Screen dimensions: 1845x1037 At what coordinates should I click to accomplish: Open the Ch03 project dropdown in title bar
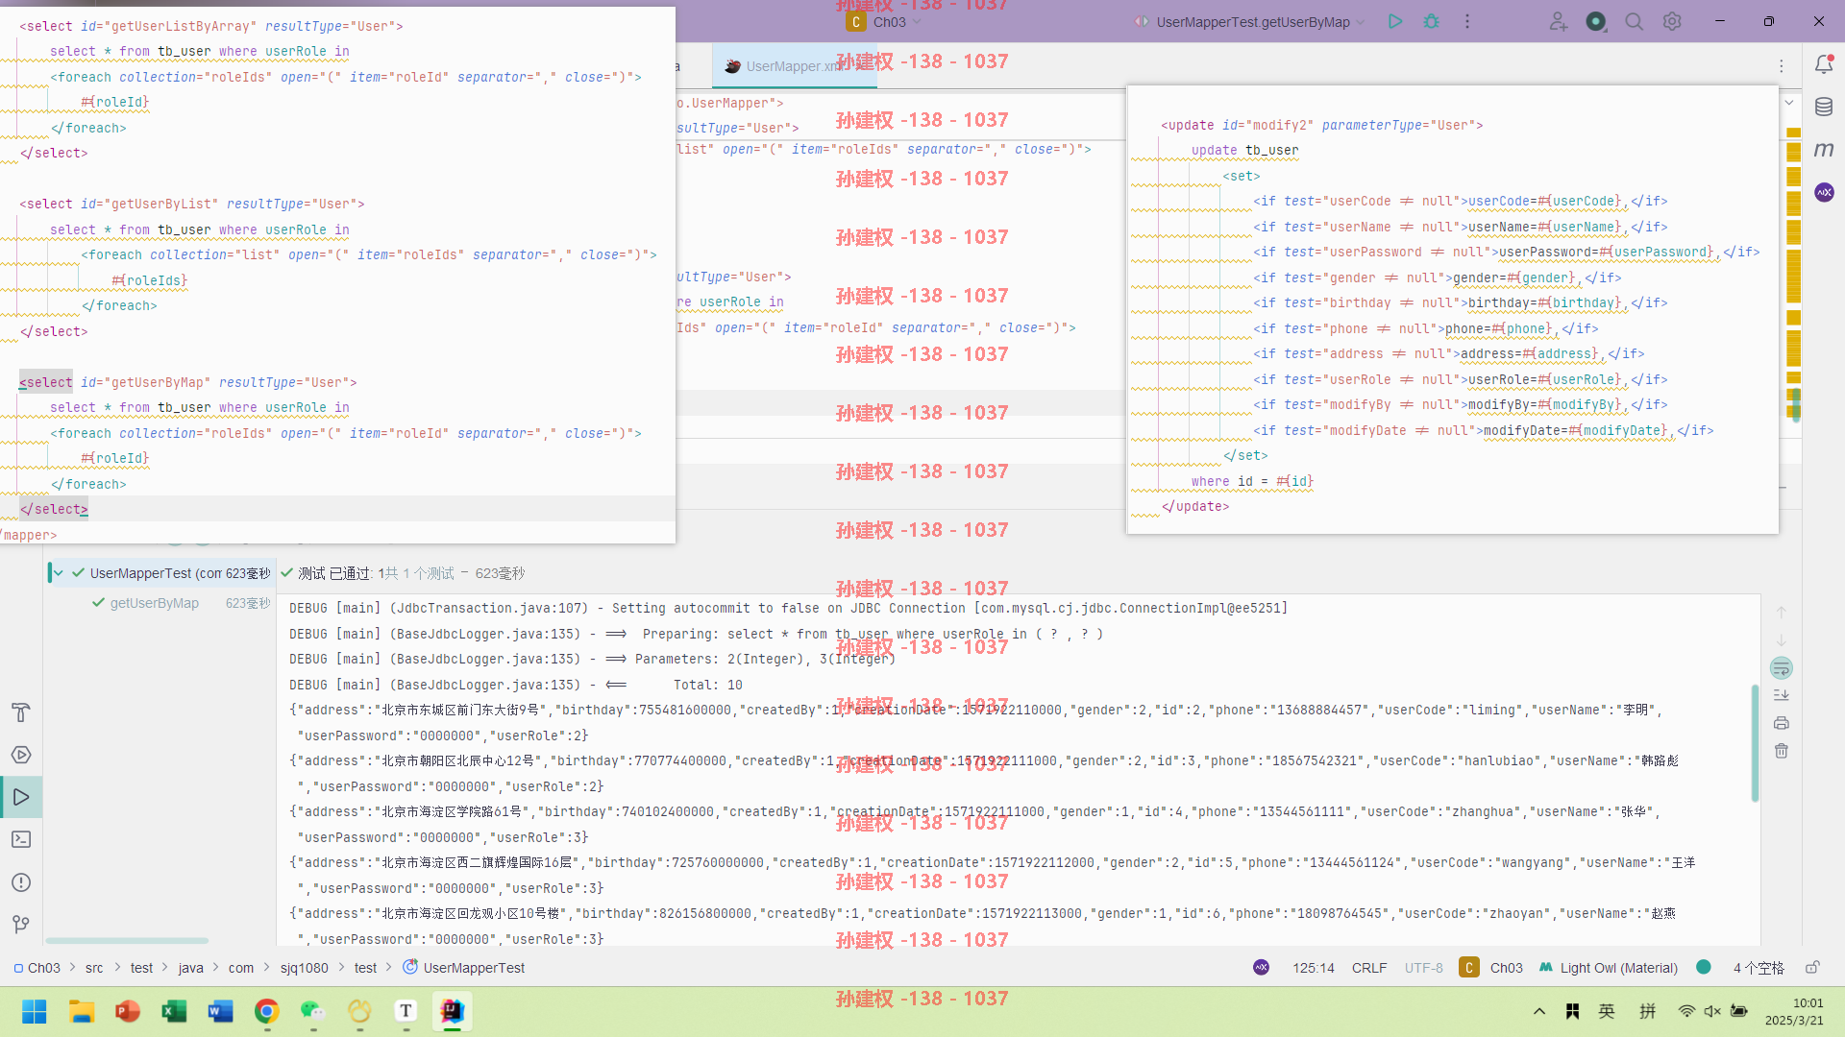(x=884, y=21)
